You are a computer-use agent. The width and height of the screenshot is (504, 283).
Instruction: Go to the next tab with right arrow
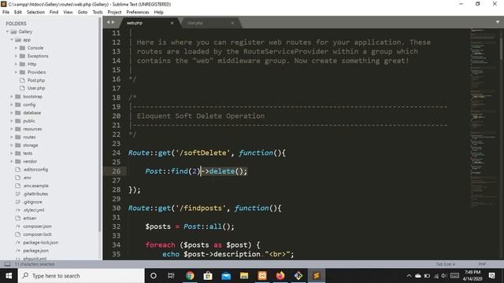(x=113, y=22)
